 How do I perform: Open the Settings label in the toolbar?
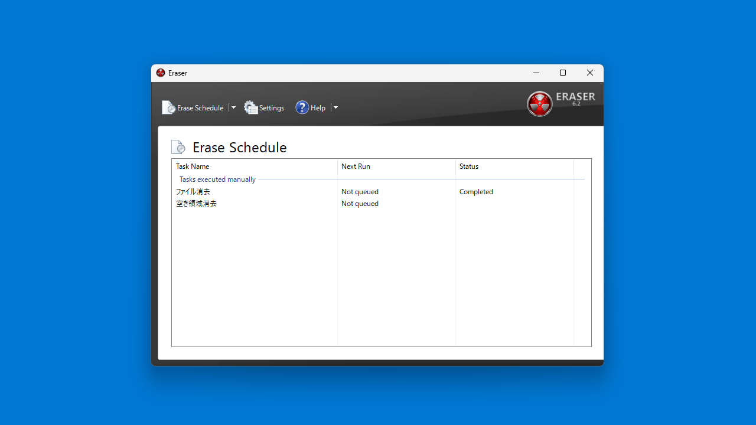tap(272, 108)
